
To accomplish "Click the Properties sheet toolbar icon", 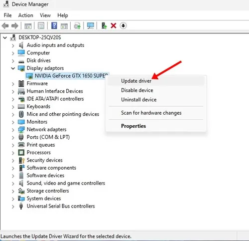I will [x=41, y=25].
